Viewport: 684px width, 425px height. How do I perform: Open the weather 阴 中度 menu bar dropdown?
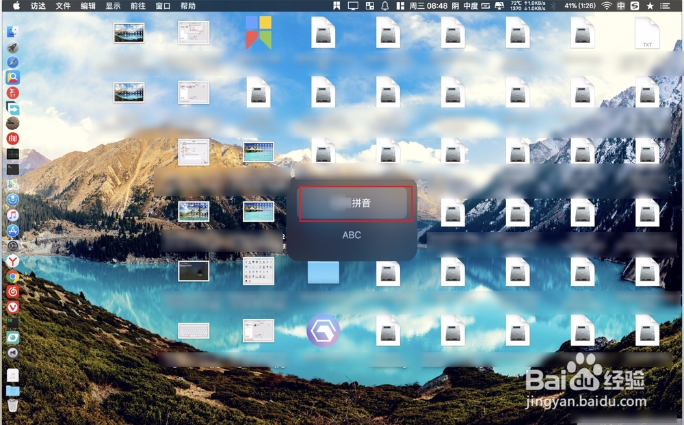coord(461,6)
